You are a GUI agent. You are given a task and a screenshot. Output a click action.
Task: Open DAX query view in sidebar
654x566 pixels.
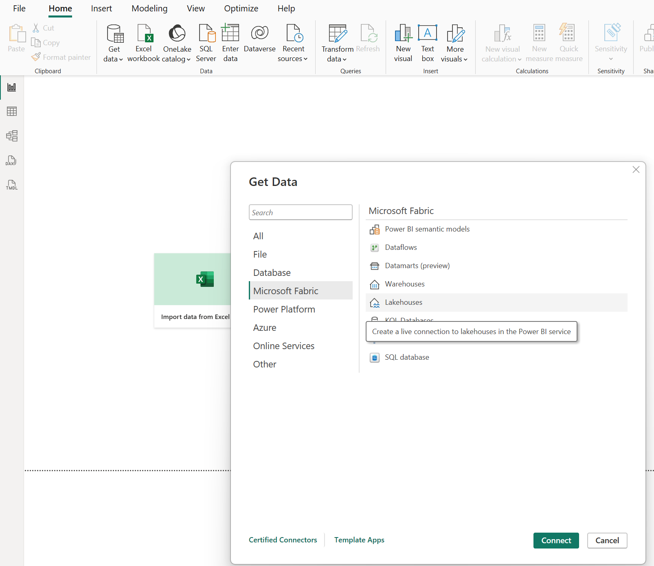[12, 160]
